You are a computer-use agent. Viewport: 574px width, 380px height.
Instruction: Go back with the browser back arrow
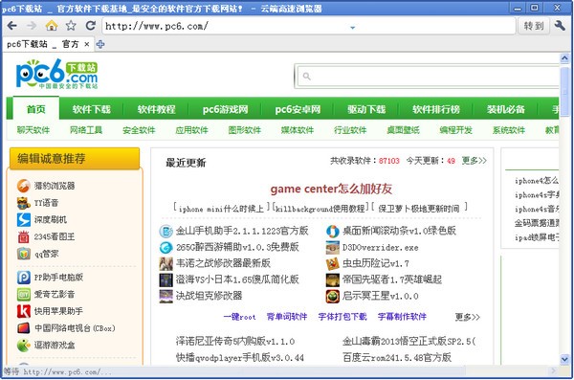[x=12, y=26]
